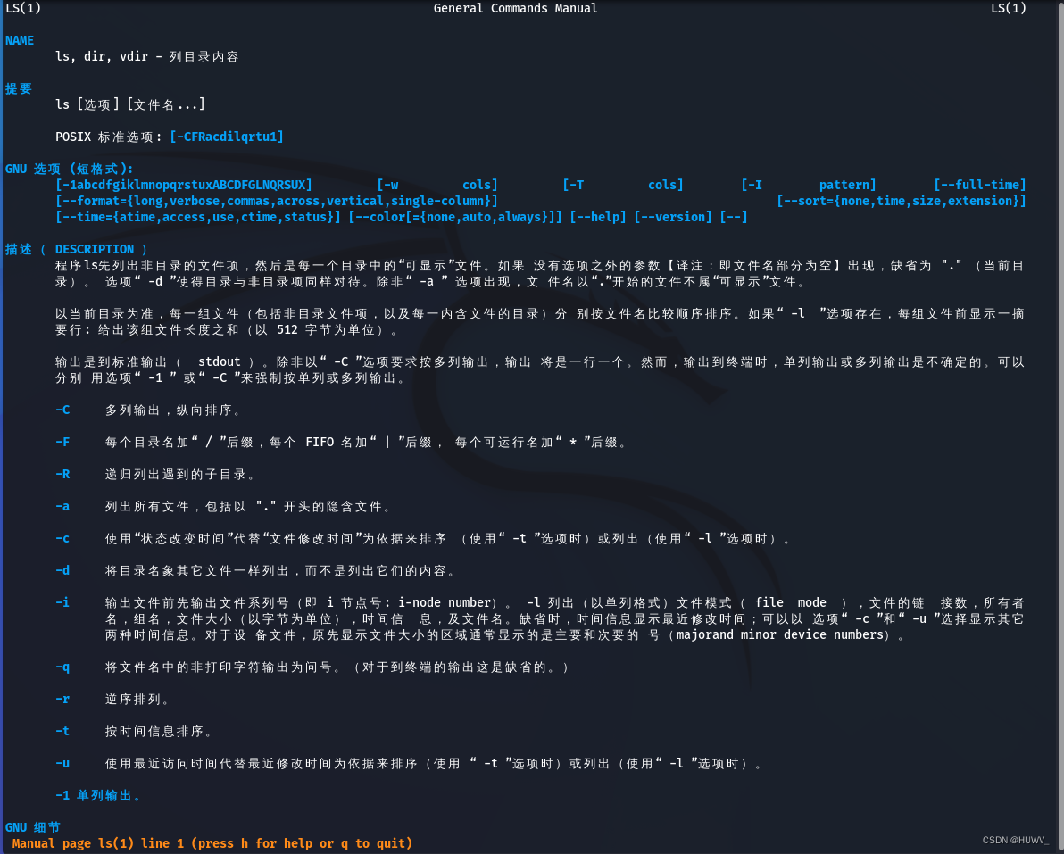Screen dimensions: 1064x854
Task: Expand the --sort option choices
Action: tap(901, 201)
